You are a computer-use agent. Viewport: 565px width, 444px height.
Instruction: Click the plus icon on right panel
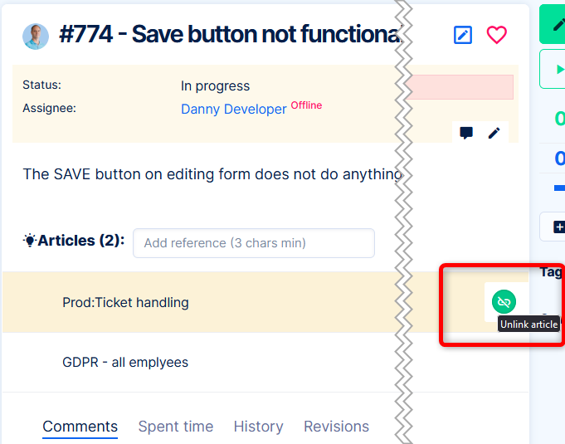pyautogui.click(x=559, y=227)
